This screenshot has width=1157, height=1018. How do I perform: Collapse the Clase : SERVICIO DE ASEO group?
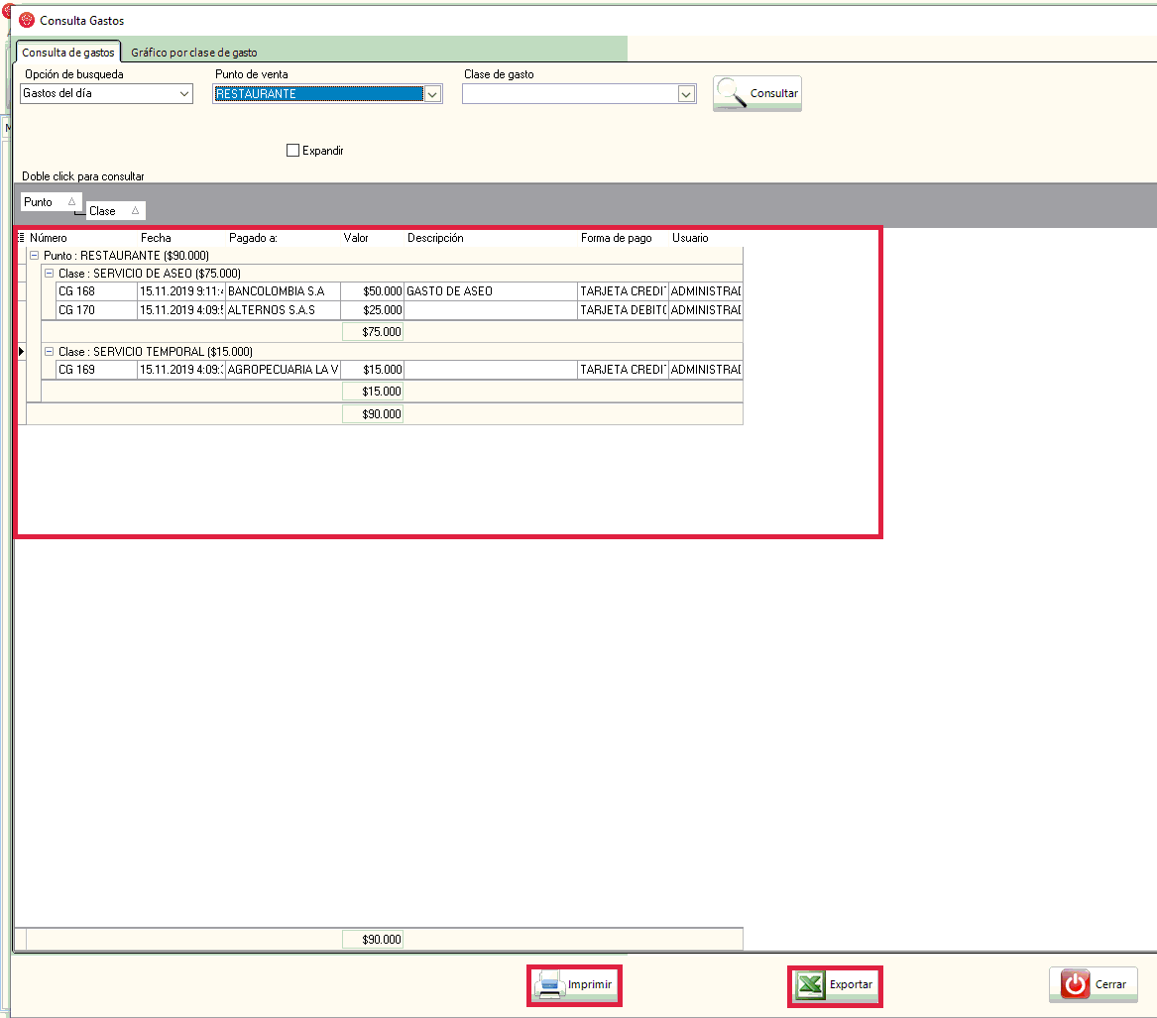pos(49,273)
